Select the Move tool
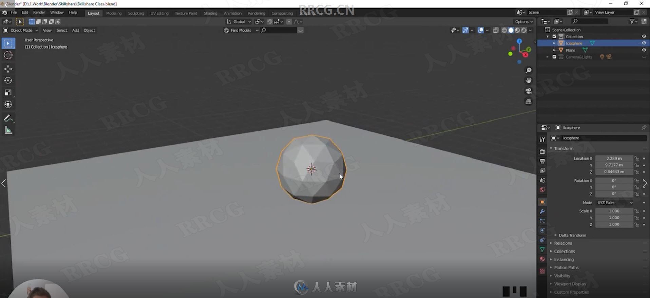 tap(8, 69)
